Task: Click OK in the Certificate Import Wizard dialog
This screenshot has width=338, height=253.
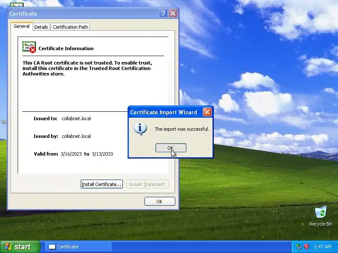Action: click(x=171, y=148)
